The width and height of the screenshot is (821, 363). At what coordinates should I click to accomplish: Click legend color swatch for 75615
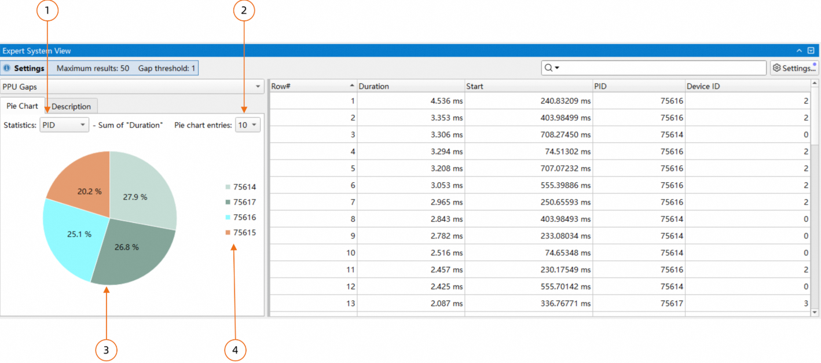pyautogui.click(x=228, y=232)
